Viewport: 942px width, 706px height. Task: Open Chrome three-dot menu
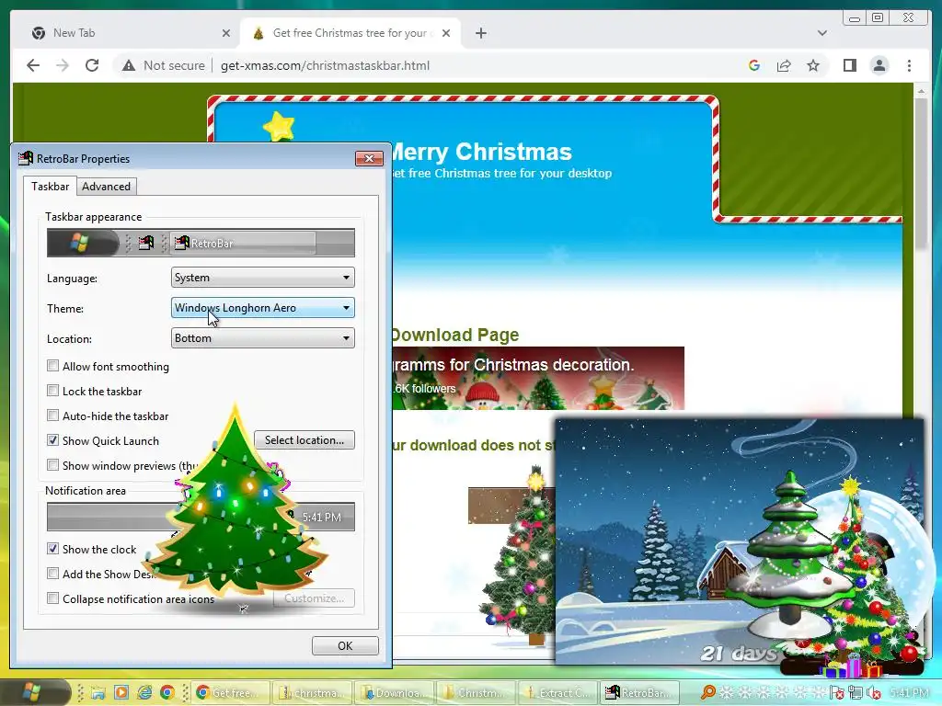(x=909, y=65)
